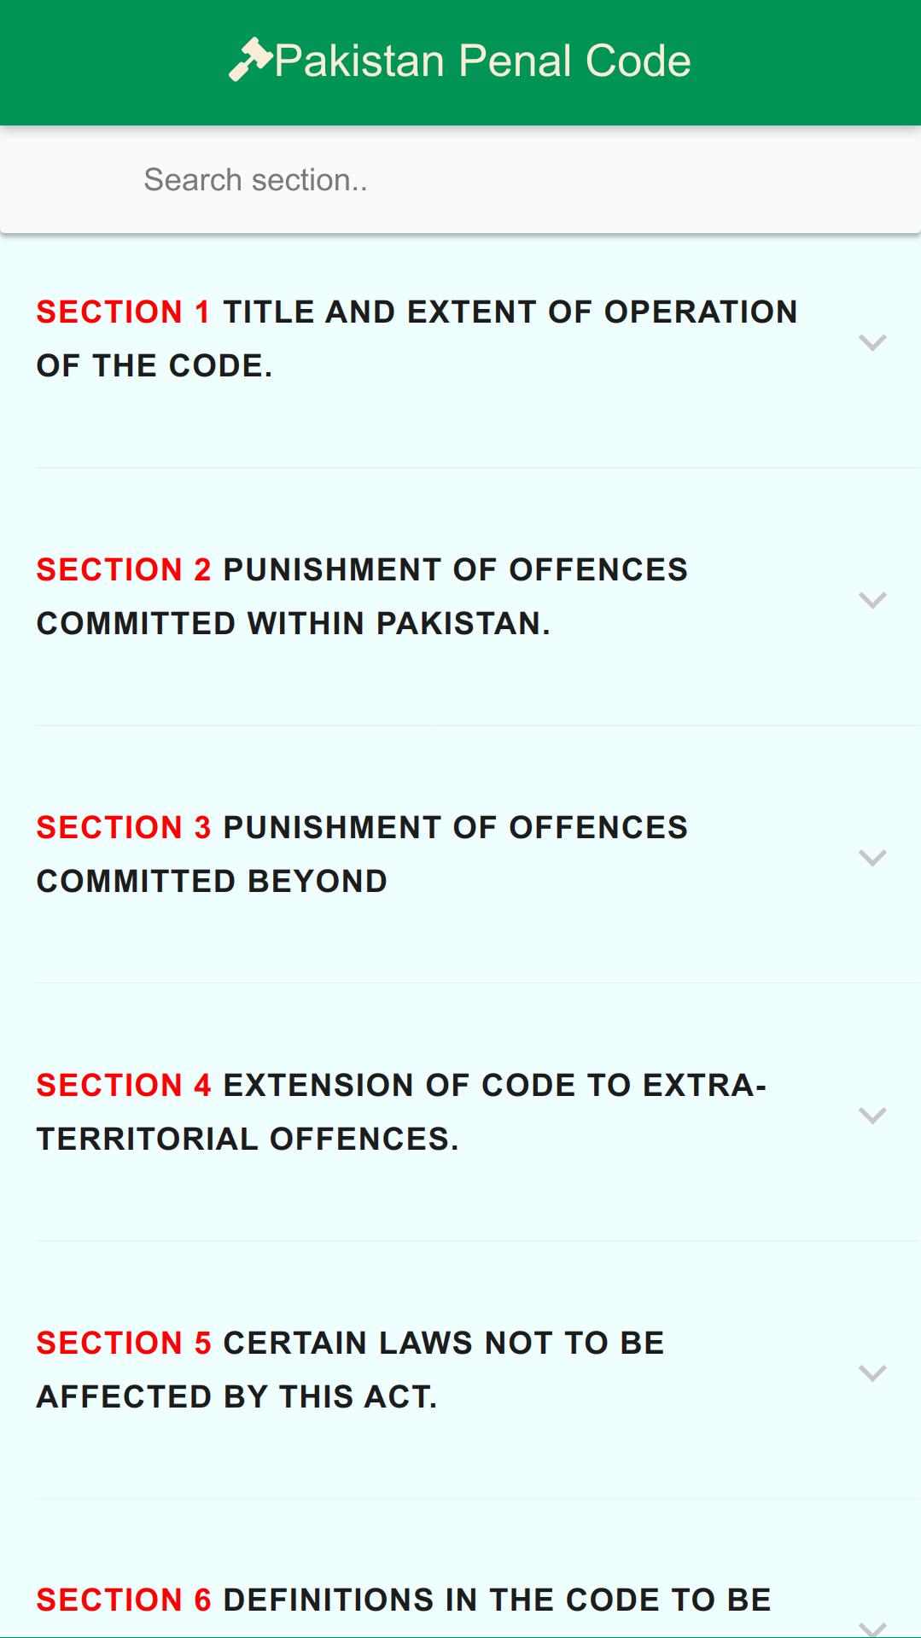Viewport: 921px width, 1638px height.
Task: Expand Section 6 using its chevron arrow
Action: (872, 1628)
